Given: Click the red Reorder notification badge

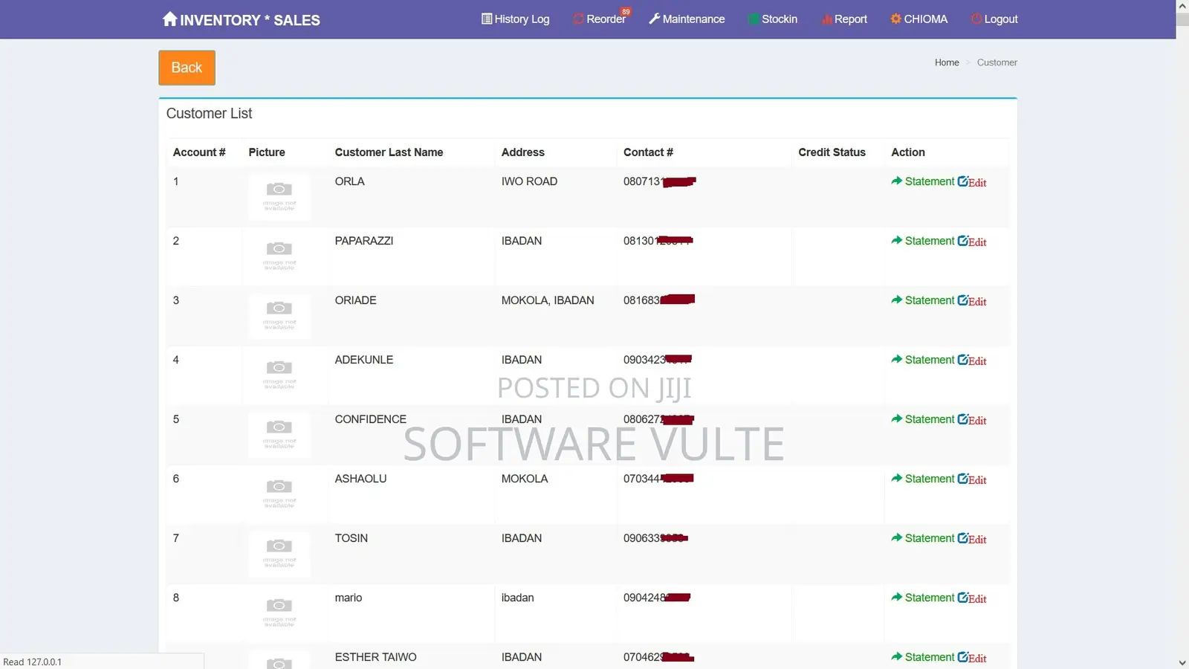Looking at the screenshot, I should click(626, 11).
